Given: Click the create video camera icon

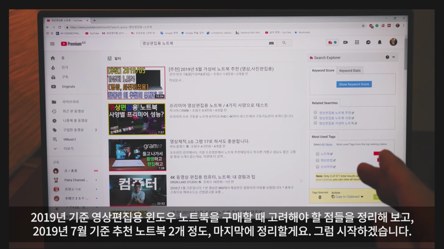Looking at the screenshot, I should coord(346,42).
